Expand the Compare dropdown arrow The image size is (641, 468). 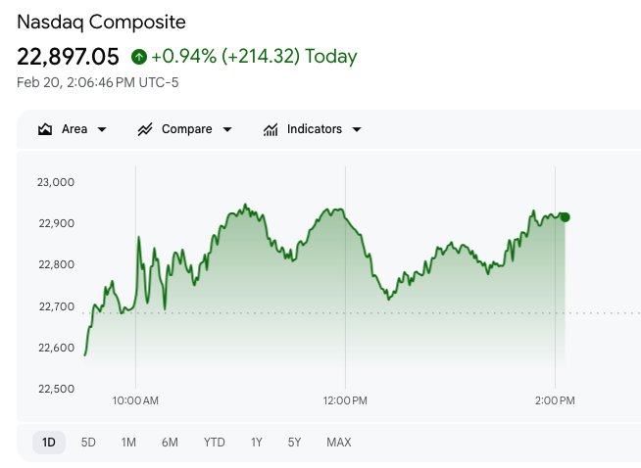[227, 130]
